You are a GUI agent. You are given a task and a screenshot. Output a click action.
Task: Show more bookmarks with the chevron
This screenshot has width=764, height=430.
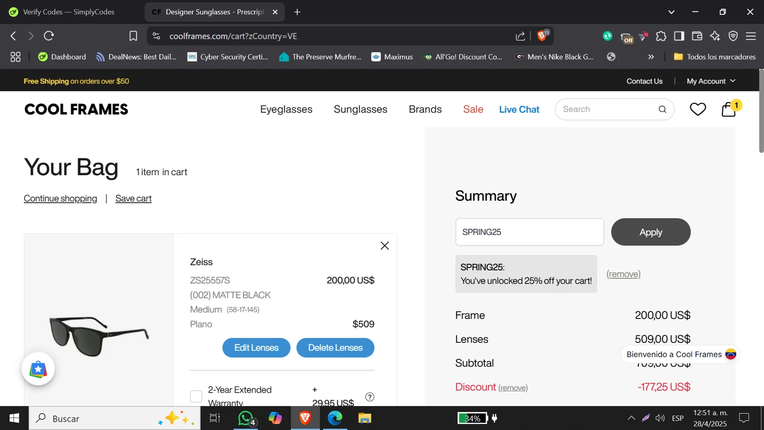pos(651,57)
